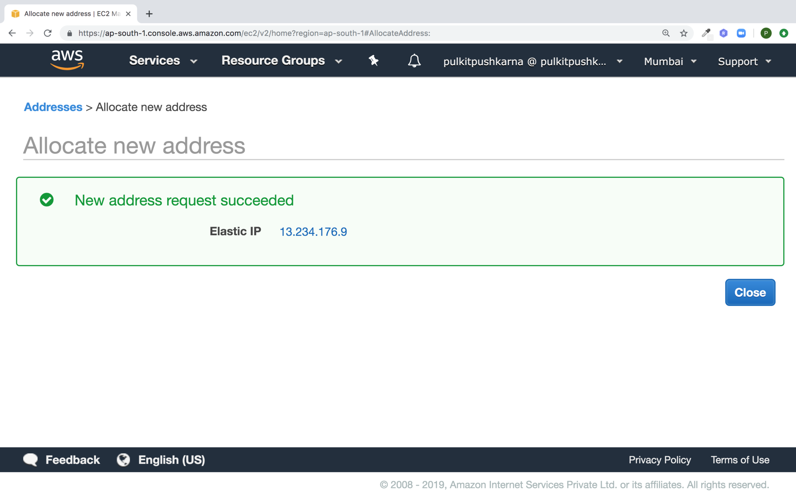Screen dimensions: 796x497
Task: Open the notifications bell icon
Action: point(414,61)
